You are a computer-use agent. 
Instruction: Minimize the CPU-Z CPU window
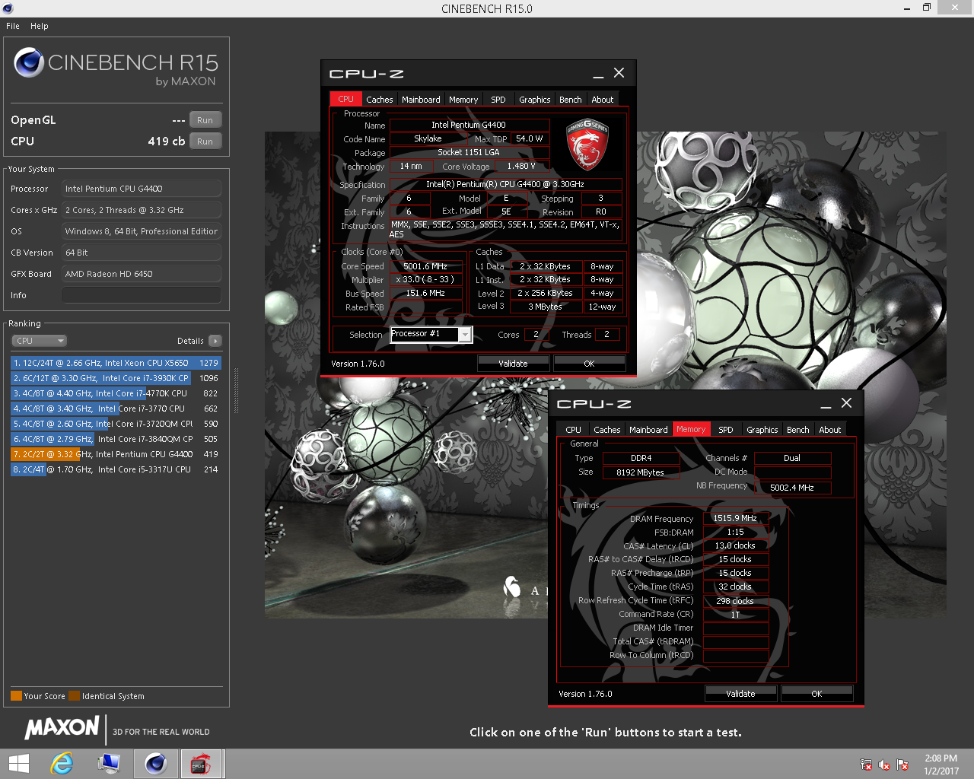pyautogui.click(x=598, y=74)
